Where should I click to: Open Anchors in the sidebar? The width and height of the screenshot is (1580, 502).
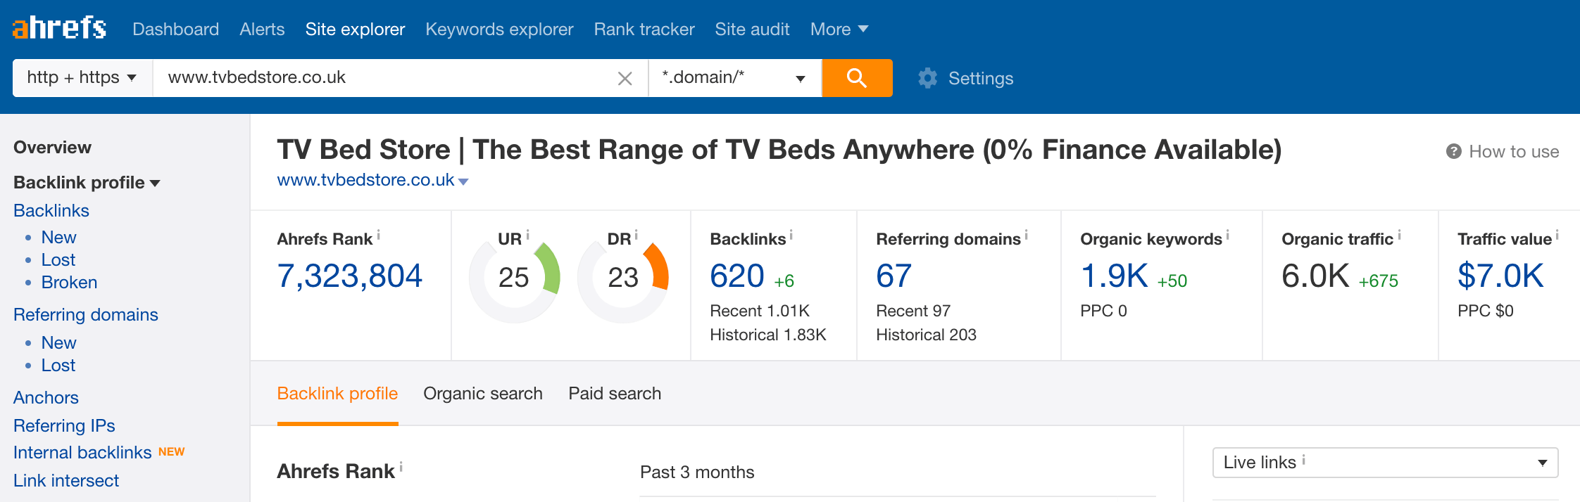point(46,398)
